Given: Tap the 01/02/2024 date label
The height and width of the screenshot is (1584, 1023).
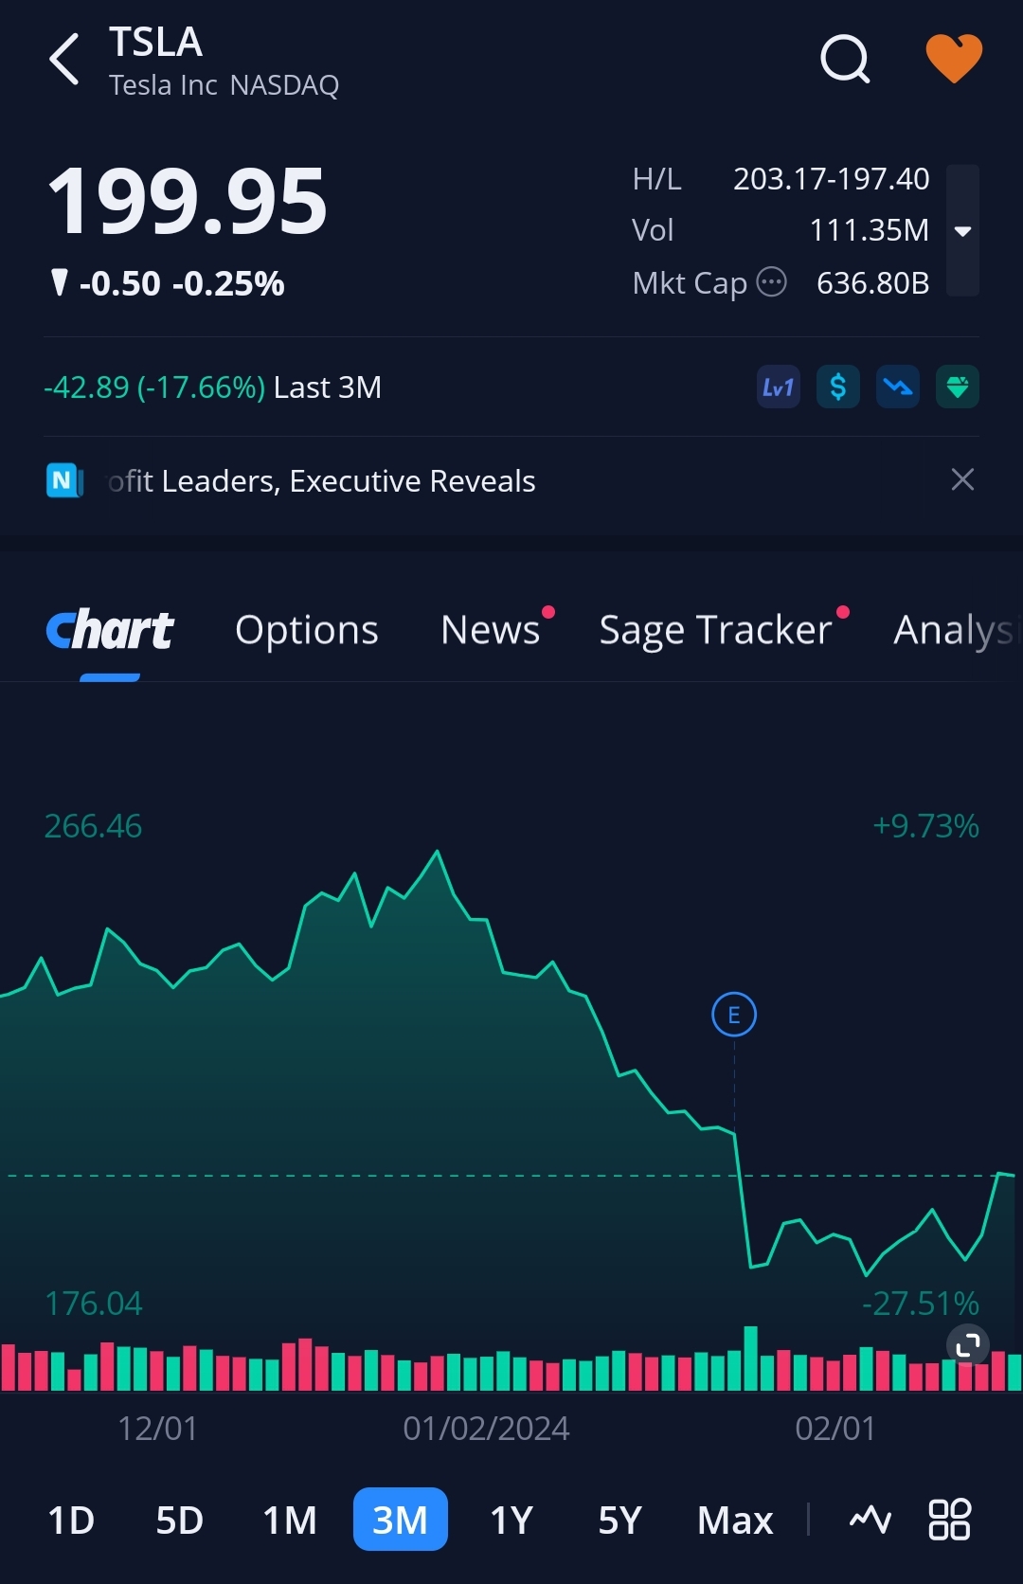Looking at the screenshot, I should (486, 1428).
